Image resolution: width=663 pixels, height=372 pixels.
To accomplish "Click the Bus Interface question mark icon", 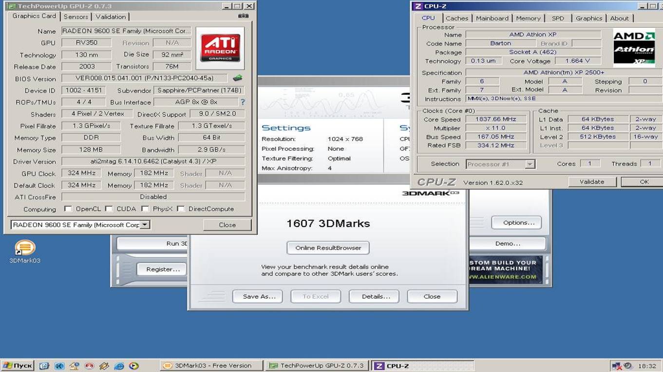I will pyautogui.click(x=242, y=102).
